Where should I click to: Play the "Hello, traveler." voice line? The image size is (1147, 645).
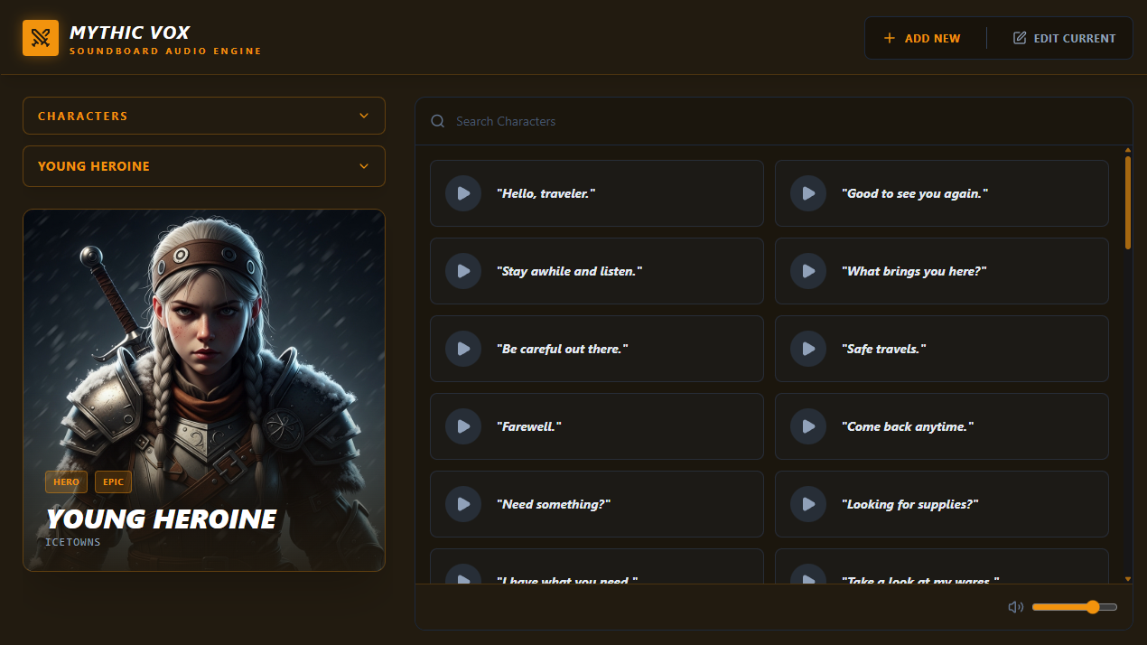coord(463,193)
